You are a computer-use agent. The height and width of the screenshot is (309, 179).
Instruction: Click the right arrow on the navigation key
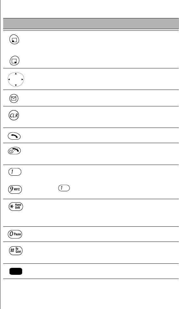(22, 79)
